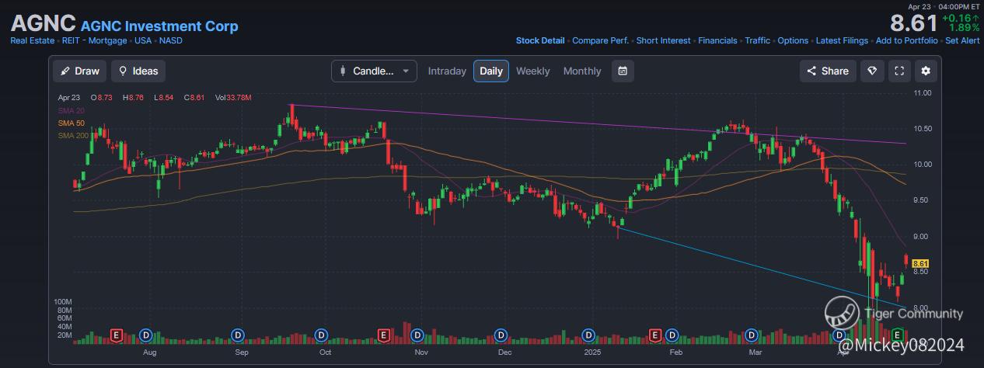984x368 pixels.
Task: Click the Share chart button
Action: [x=828, y=71]
